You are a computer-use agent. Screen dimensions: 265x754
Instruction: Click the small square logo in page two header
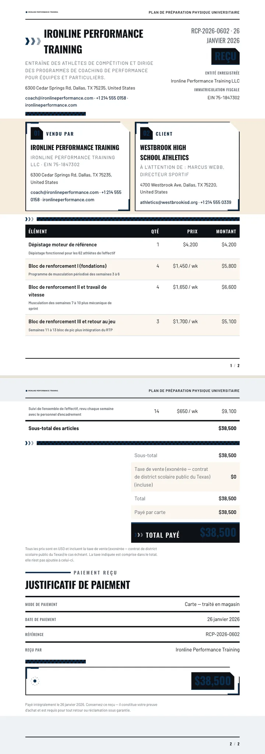click(26, 391)
